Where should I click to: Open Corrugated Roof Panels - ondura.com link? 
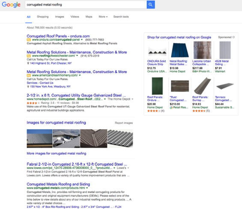[x=58, y=36]
